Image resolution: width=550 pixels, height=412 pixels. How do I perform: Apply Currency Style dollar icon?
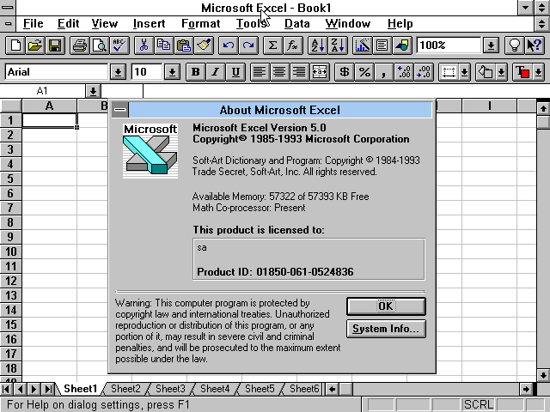(345, 72)
